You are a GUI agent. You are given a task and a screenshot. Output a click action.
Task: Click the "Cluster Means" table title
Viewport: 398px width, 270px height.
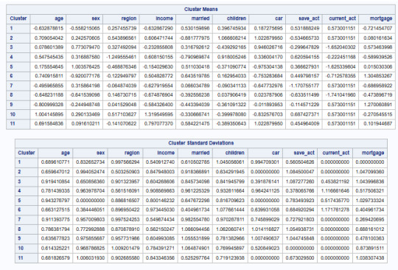tap(200, 9)
